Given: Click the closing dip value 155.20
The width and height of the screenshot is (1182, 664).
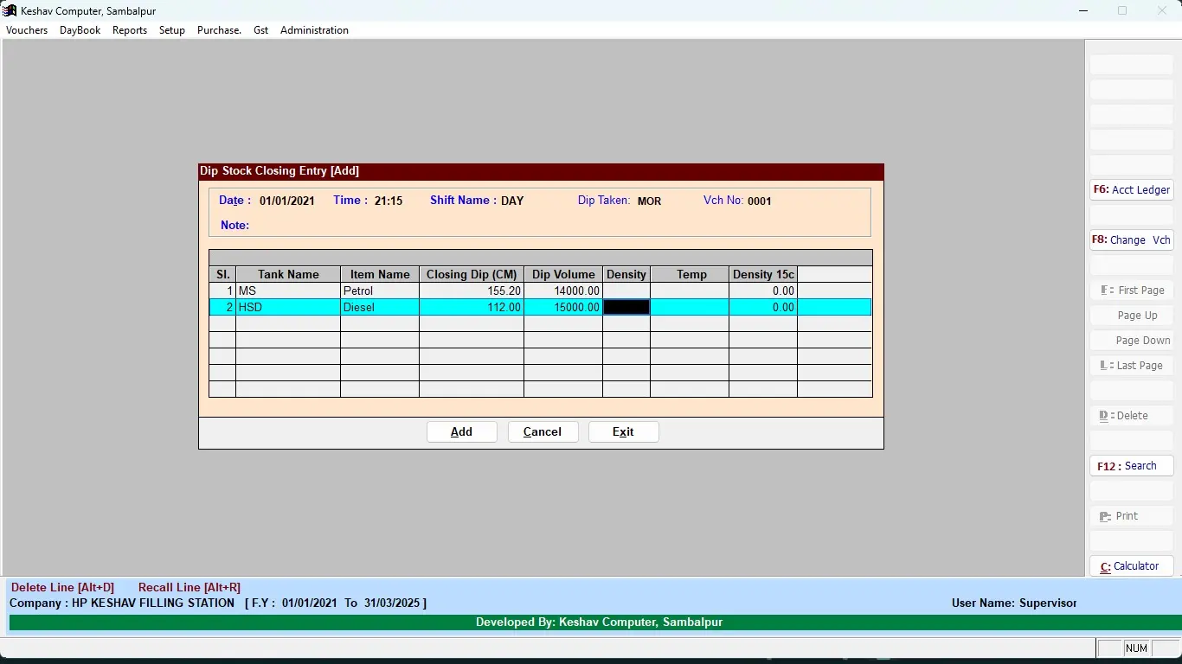Looking at the screenshot, I should point(472,290).
